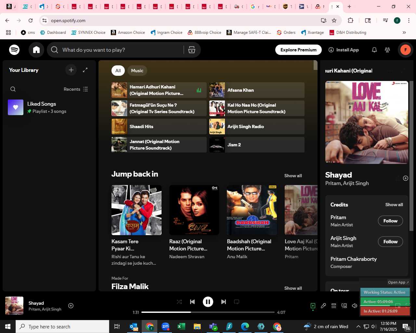Toggle repeat mode
416x333 pixels.
pos(237,302)
